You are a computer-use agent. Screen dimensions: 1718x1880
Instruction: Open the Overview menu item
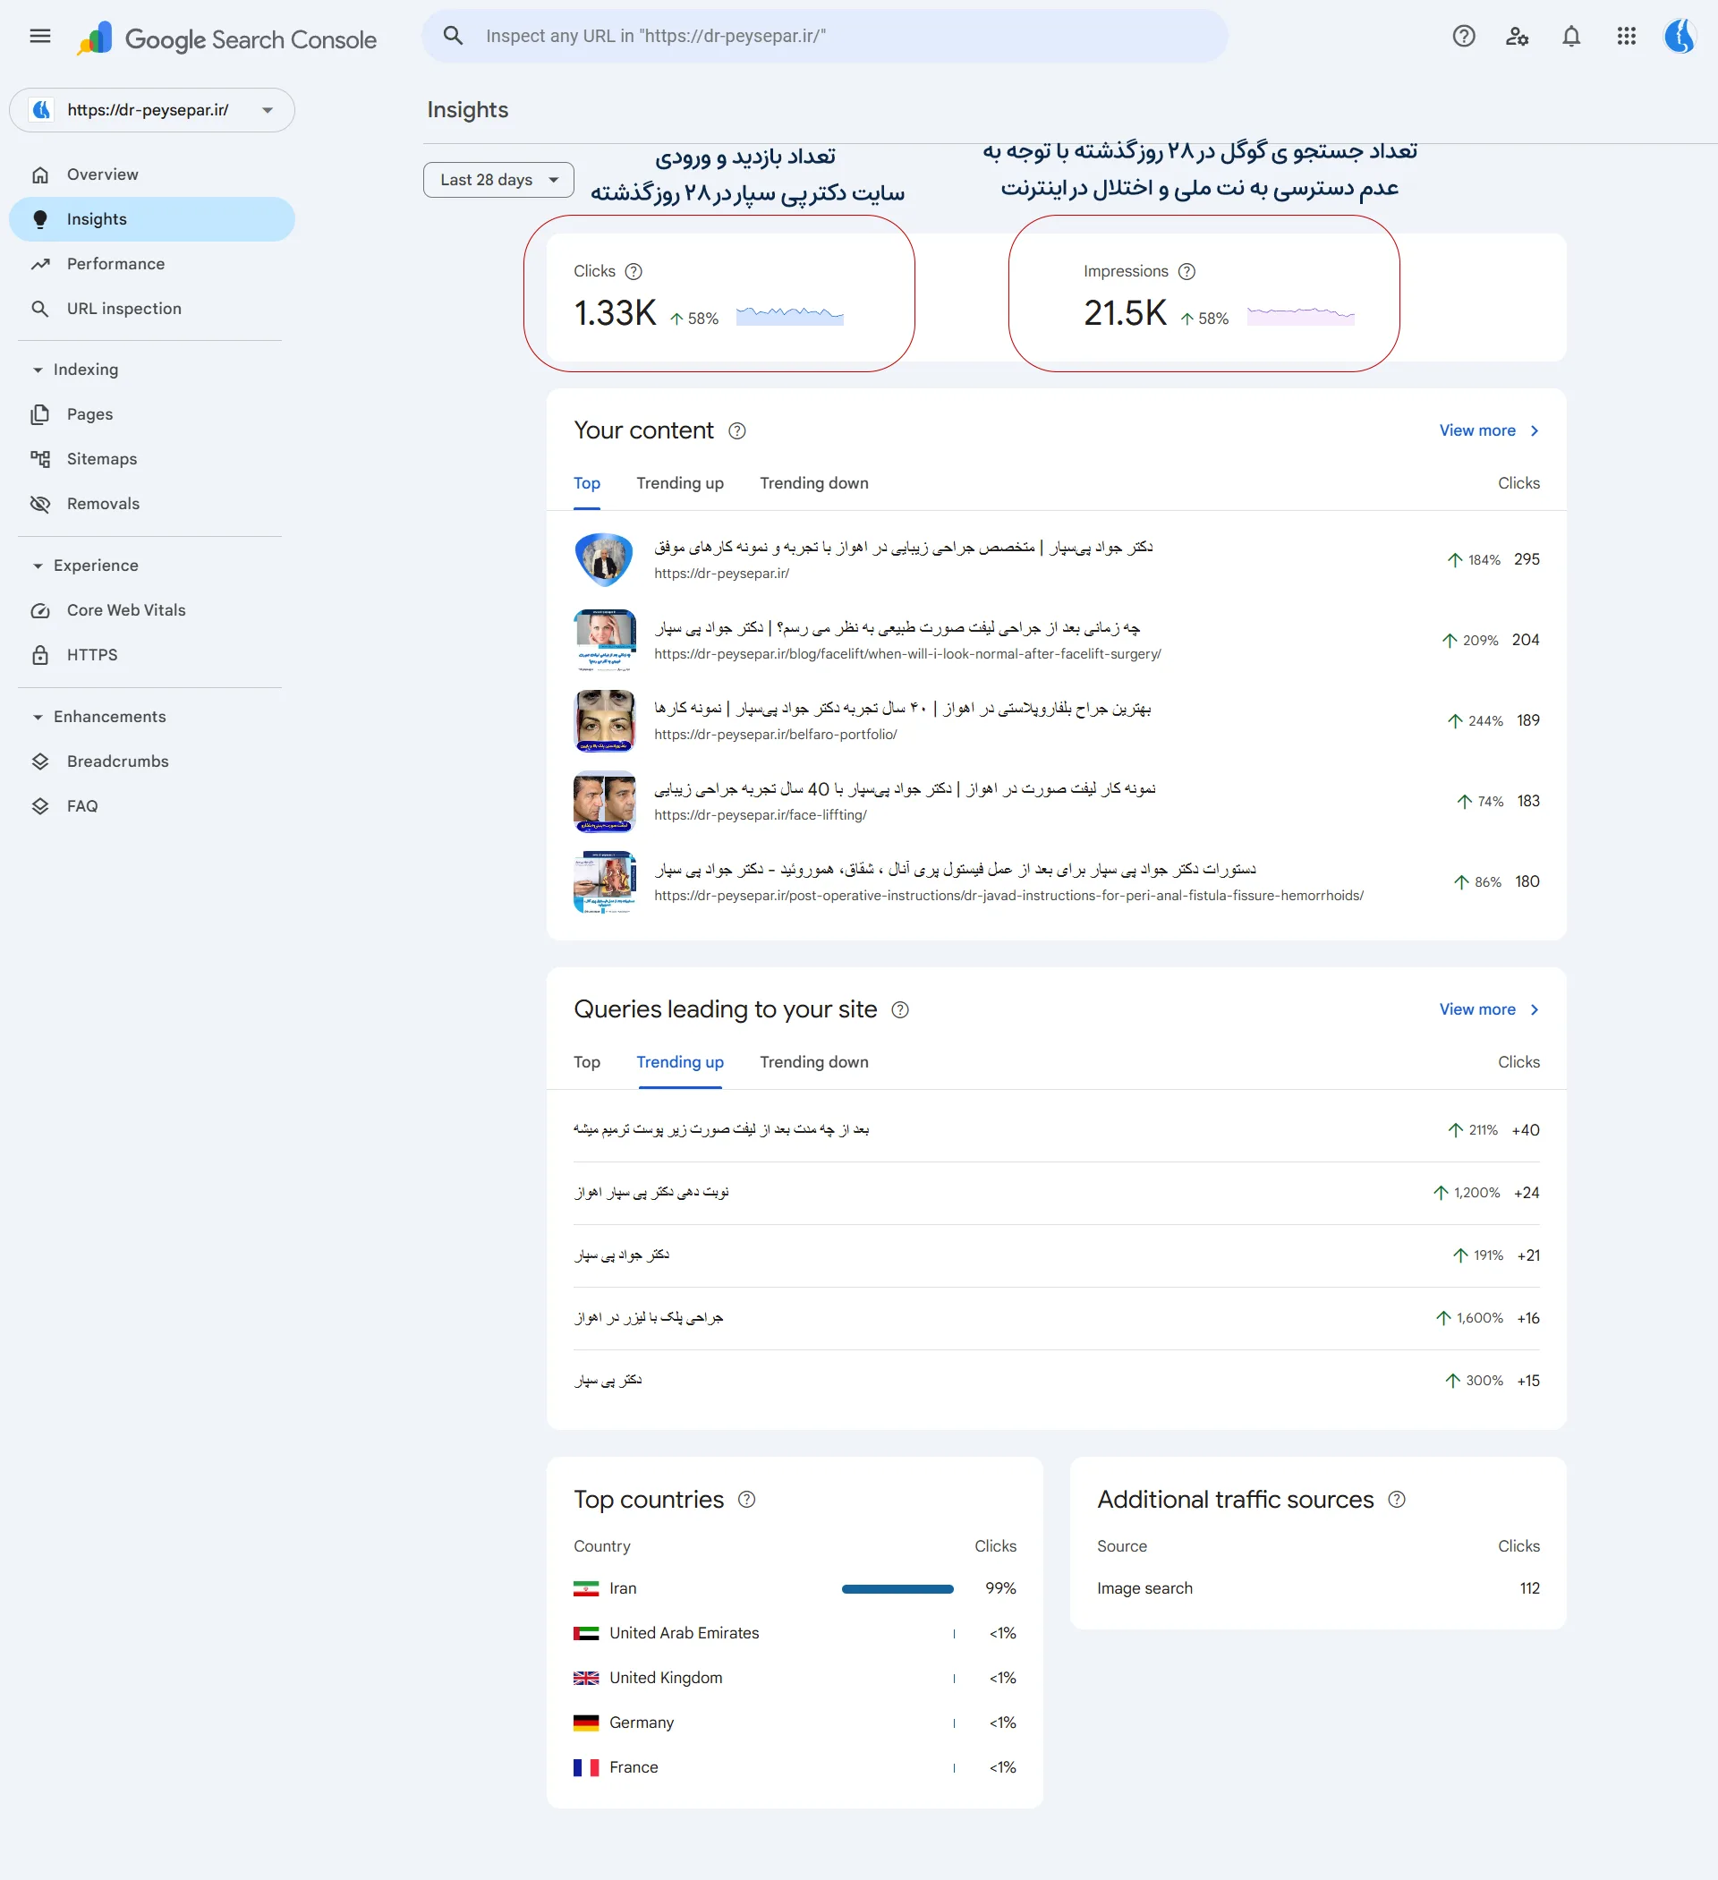[x=152, y=174]
